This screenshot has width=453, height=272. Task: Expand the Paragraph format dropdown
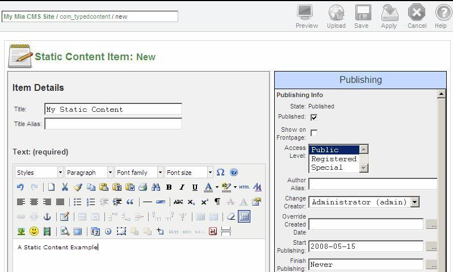coord(89,173)
